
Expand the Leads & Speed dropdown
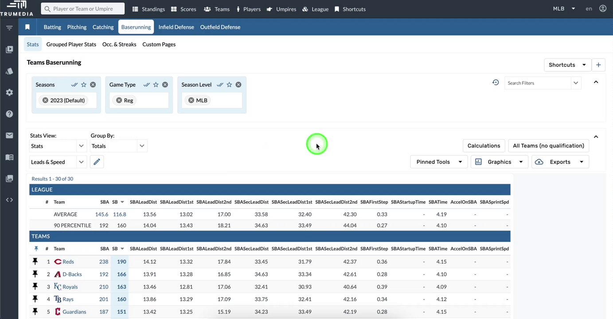tap(58, 162)
